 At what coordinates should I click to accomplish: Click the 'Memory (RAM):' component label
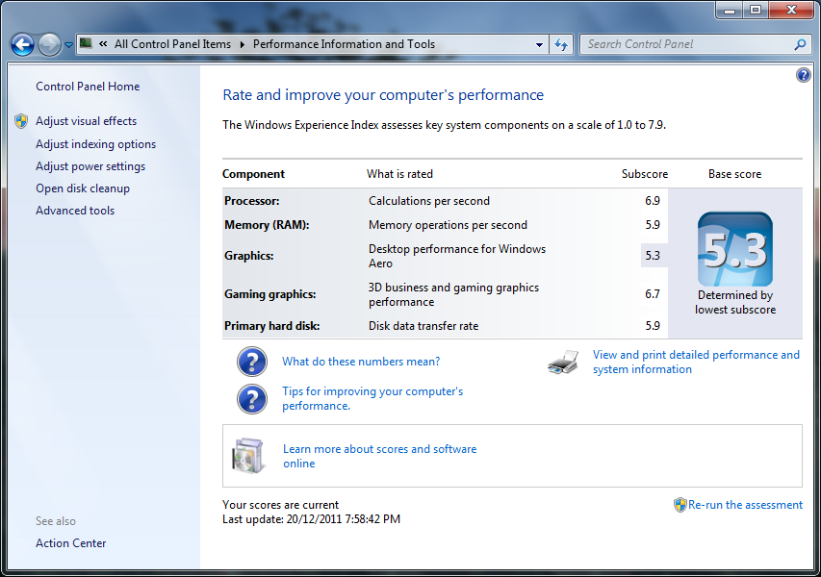267,225
